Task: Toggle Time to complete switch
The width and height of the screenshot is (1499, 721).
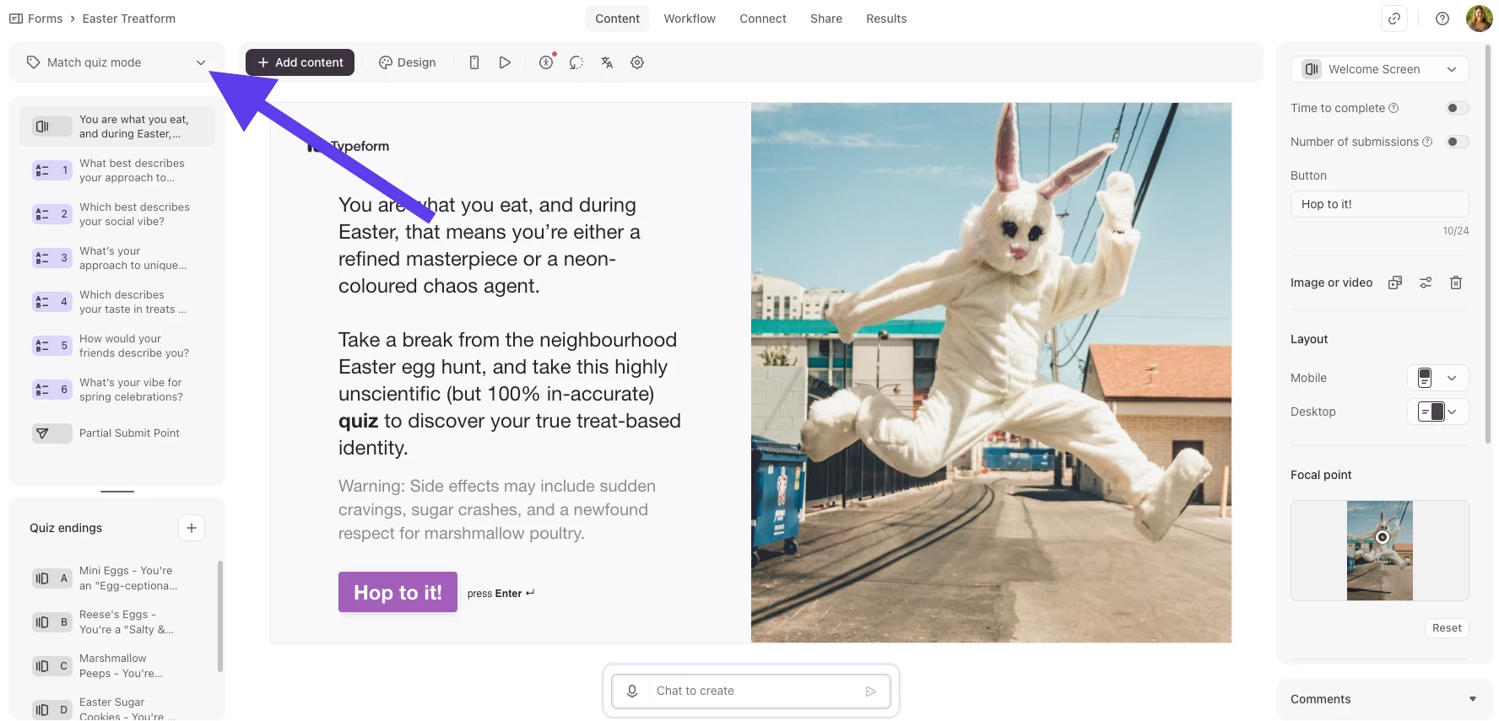Action: [x=1458, y=108]
